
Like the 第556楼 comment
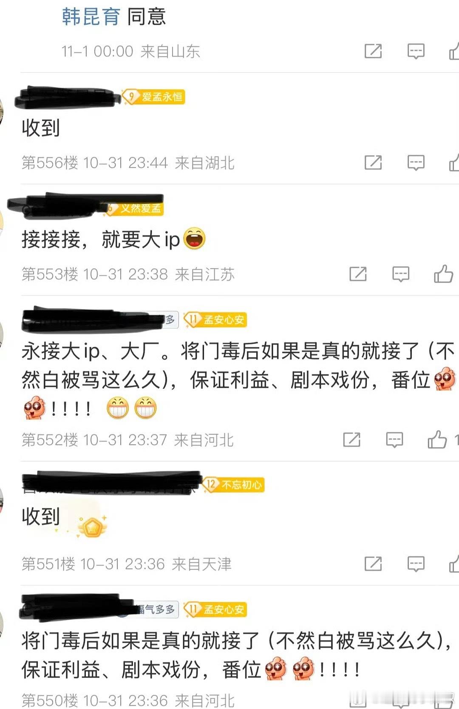click(454, 162)
